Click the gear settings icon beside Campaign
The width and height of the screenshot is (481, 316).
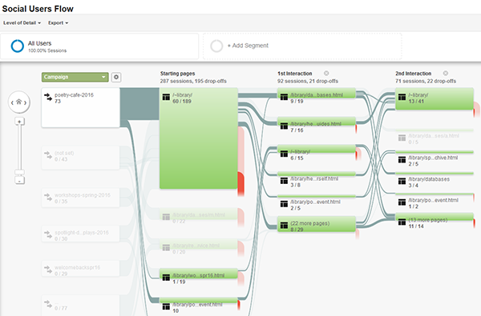pyautogui.click(x=116, y=77)
